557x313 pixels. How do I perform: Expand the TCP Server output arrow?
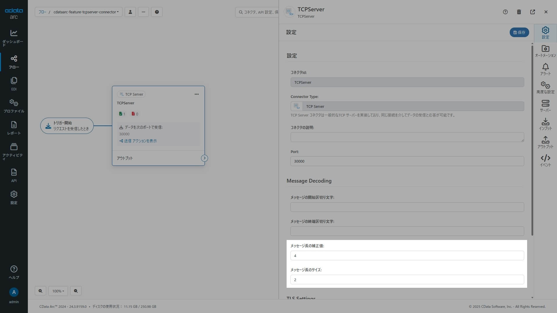205,158
